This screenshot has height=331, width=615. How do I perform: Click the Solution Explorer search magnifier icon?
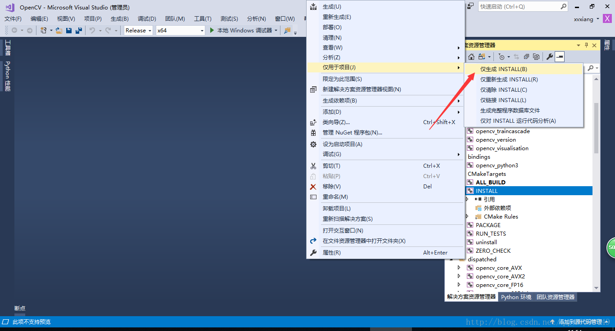591,68
